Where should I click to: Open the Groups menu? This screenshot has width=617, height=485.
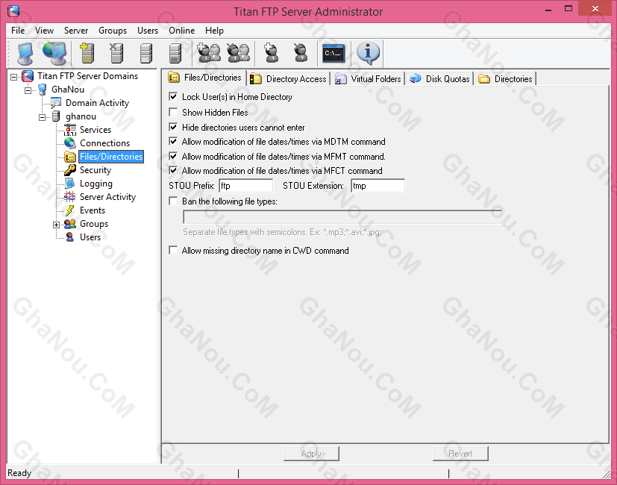[x=113, y=31]
